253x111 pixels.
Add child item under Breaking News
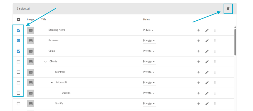coord(199,30)
